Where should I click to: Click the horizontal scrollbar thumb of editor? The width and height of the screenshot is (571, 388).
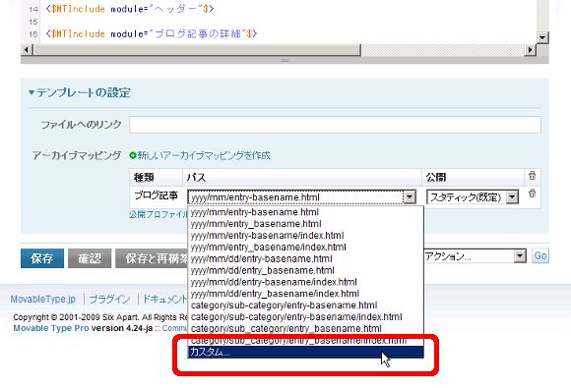197,50
